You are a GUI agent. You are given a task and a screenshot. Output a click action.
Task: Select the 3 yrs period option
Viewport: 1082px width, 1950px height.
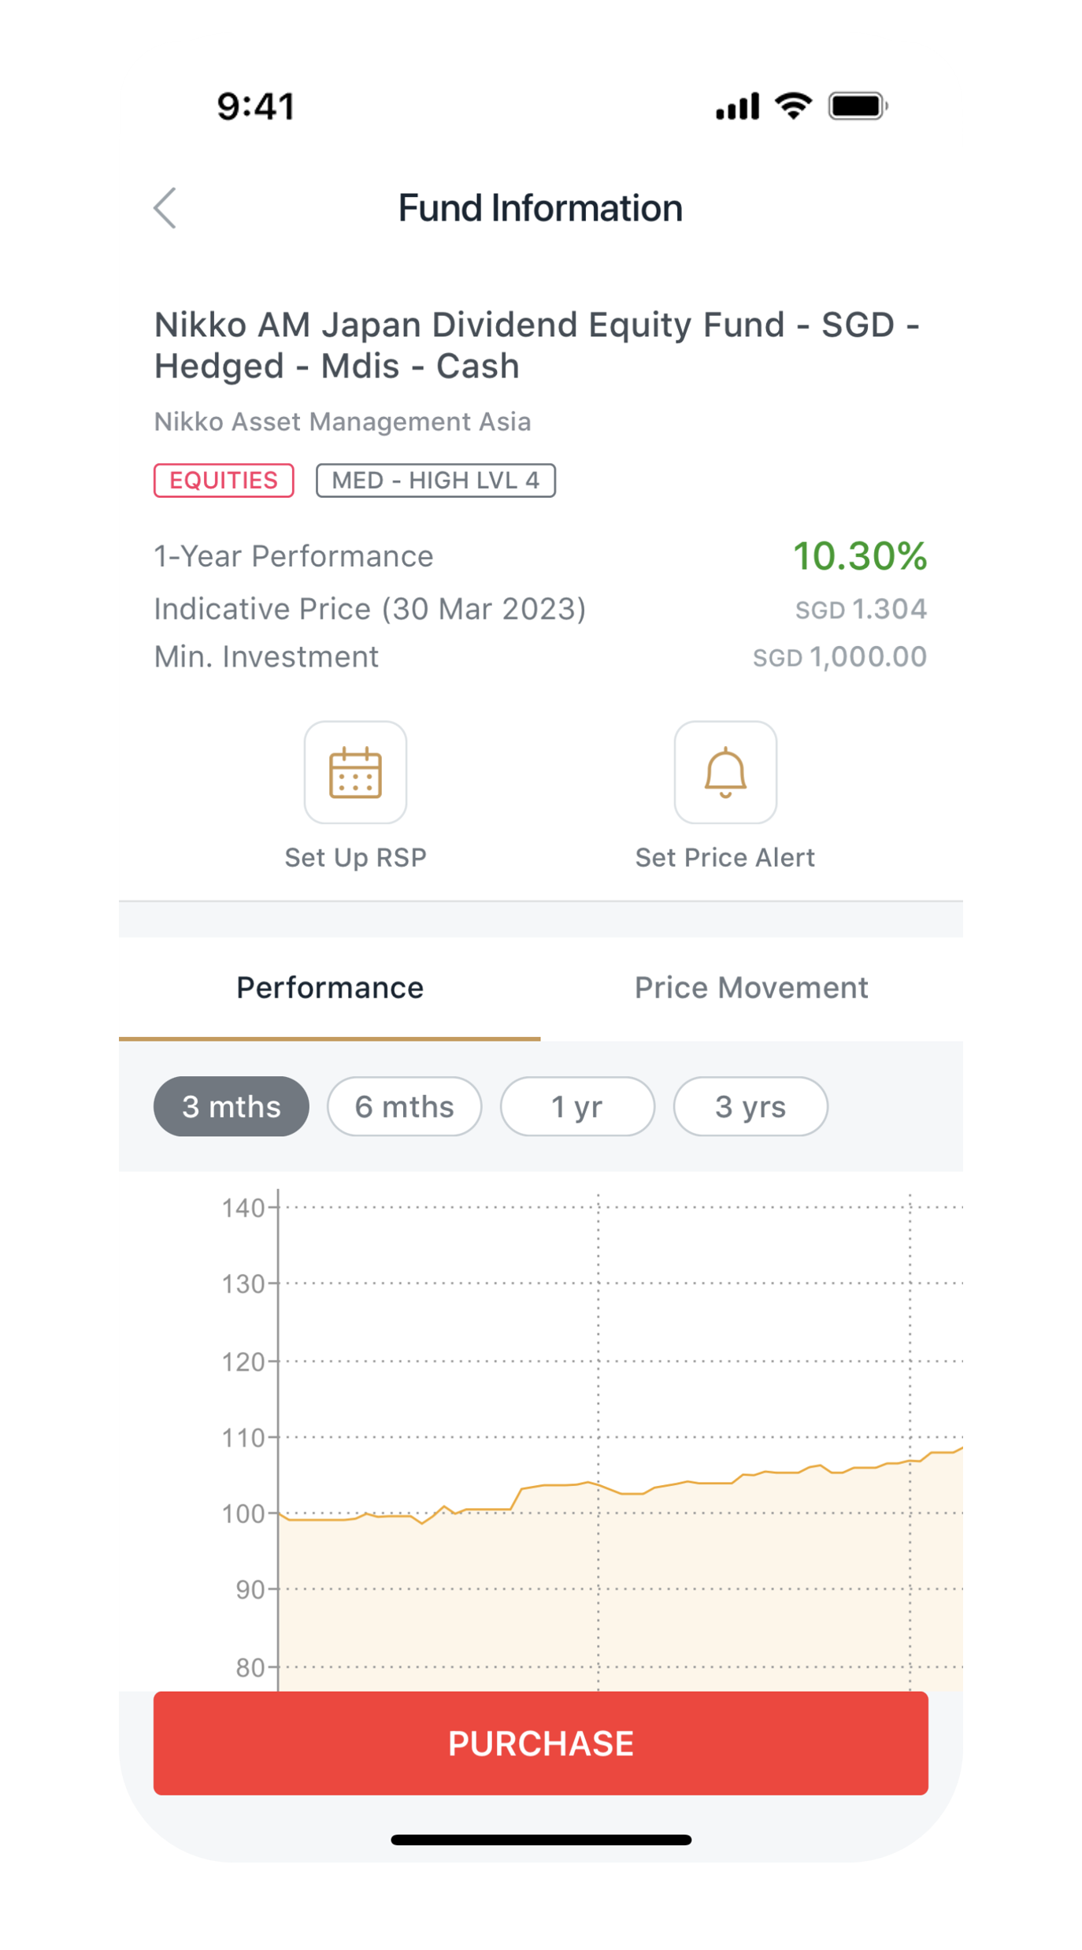pos(750,1107)
